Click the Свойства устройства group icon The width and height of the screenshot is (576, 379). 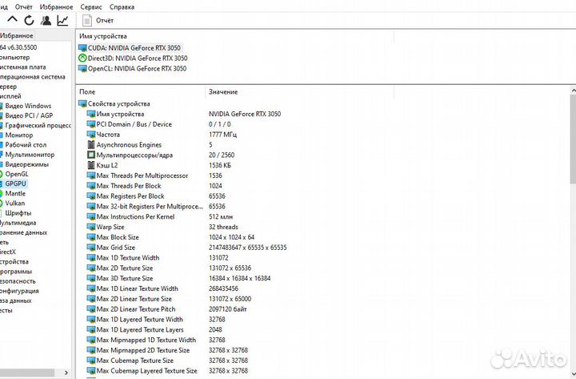point(82,104)
